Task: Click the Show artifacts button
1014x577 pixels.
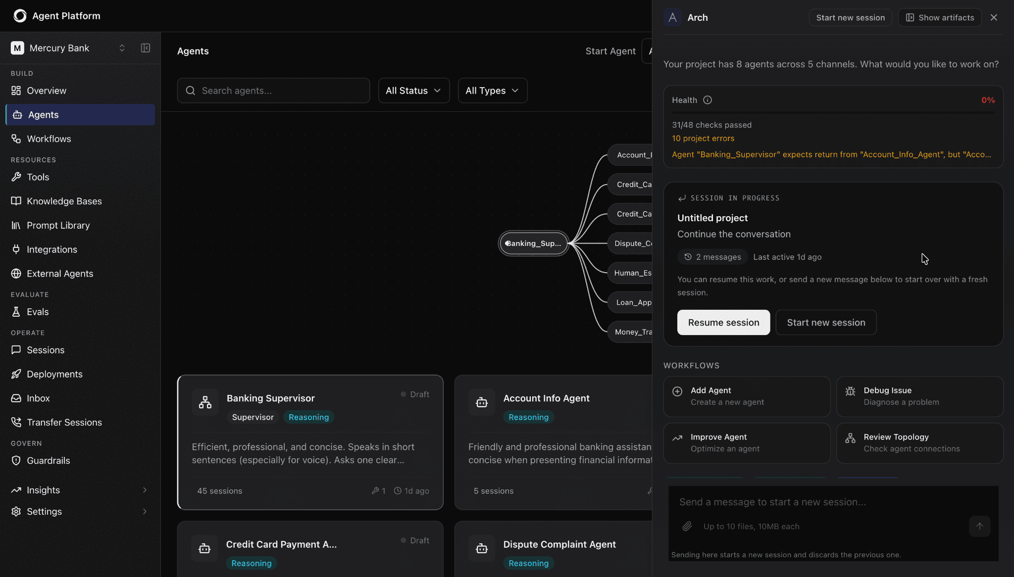Action: click(940, 17)
